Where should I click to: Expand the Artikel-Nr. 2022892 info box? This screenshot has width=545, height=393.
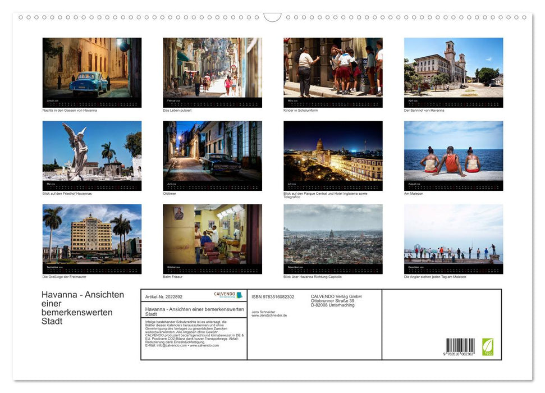(x=164, y=296)
